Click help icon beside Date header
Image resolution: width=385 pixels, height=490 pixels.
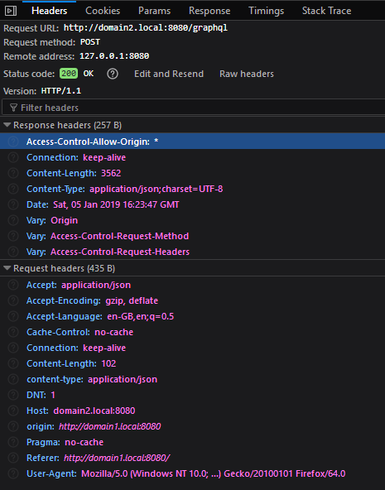(13, 204)
